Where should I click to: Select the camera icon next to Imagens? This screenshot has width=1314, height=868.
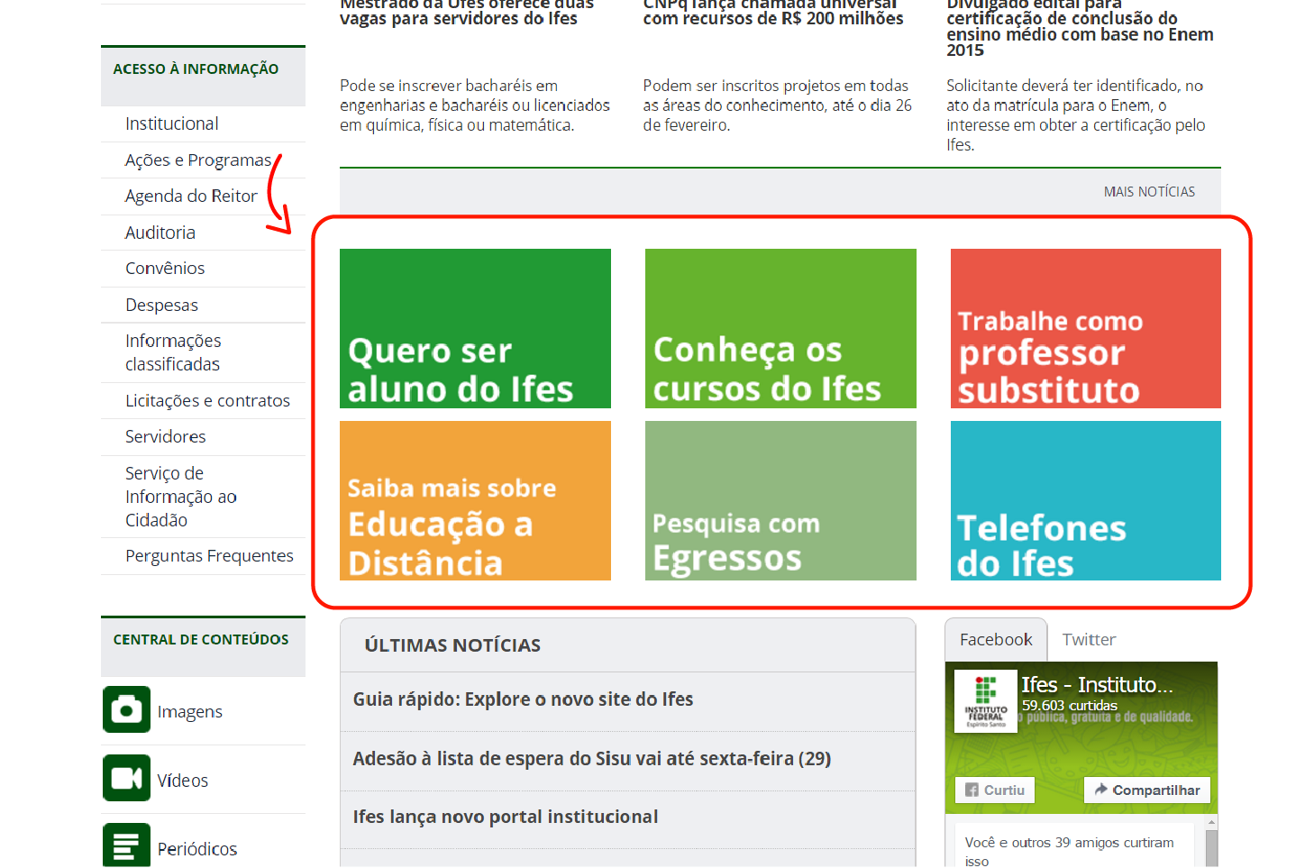(126, 710)
